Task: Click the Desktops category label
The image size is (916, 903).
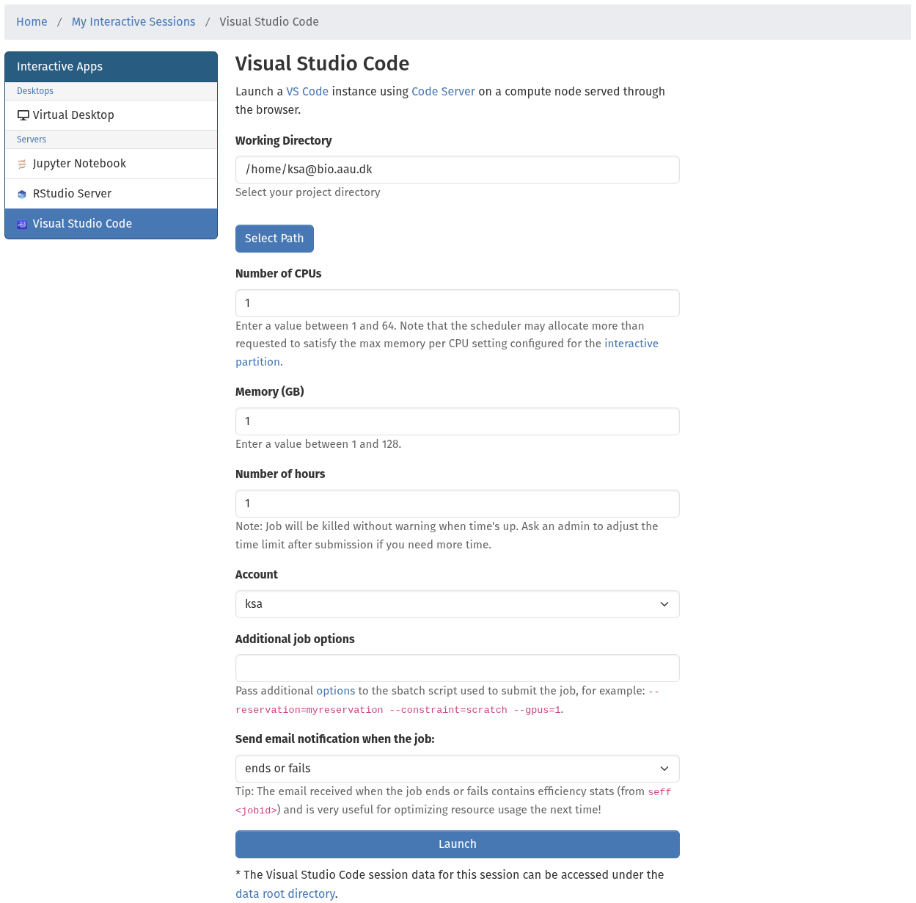Action: [x=35, y=91]
